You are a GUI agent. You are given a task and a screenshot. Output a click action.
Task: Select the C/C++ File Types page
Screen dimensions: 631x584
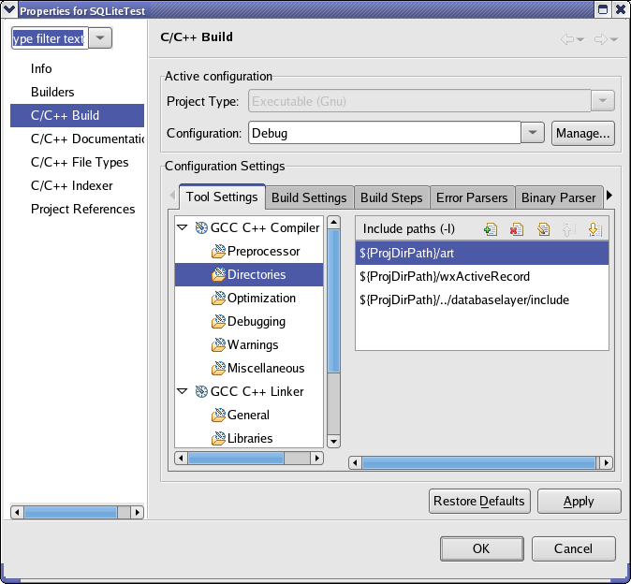80,162
